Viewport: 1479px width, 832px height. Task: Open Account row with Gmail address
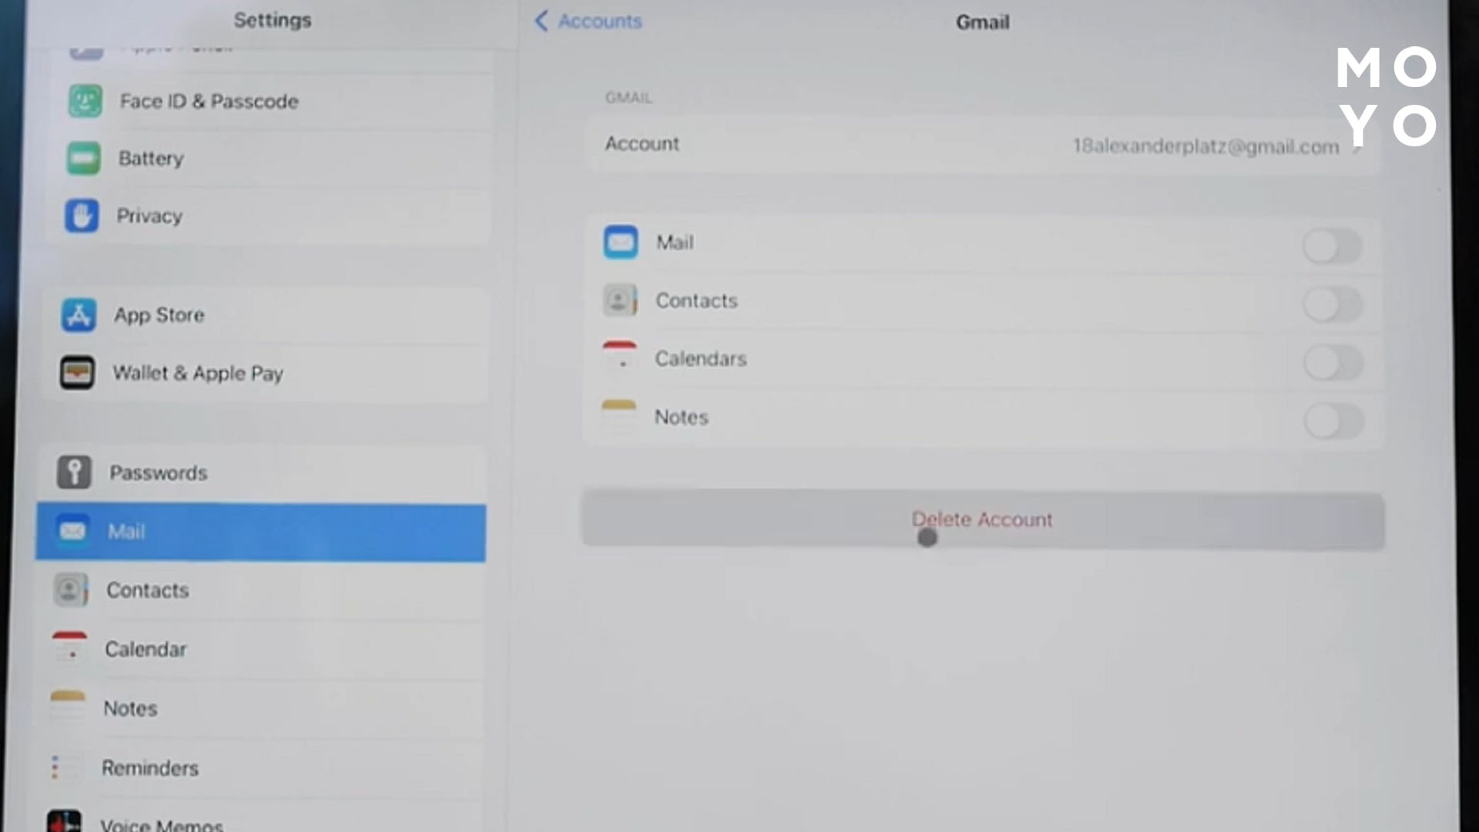click(x=982, y=145)
